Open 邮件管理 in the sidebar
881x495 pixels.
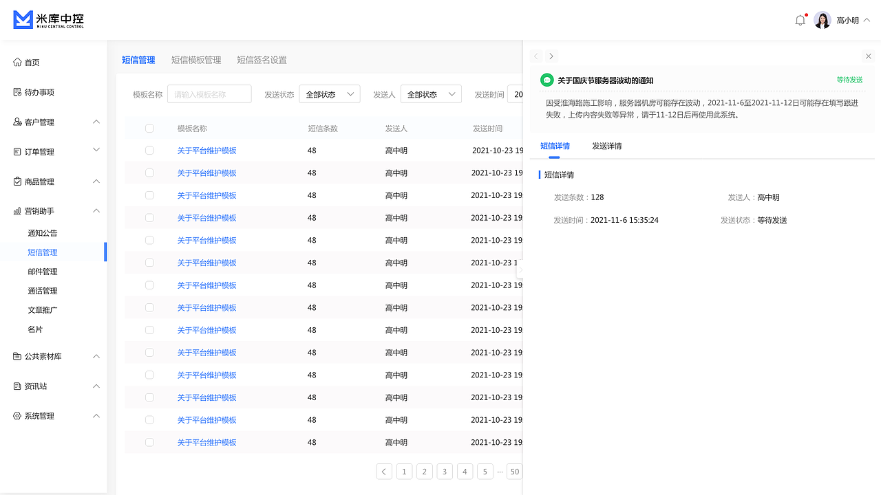tap(43, 272)
